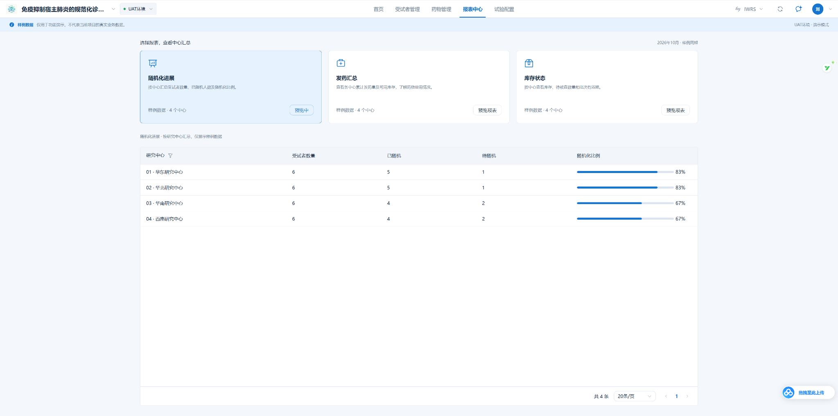
Task: Select row 03 · 华南研究中心
Action: [419, 203]
